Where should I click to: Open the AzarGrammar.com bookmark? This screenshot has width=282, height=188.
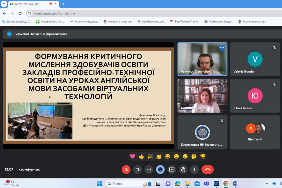[x=153, y=22]
